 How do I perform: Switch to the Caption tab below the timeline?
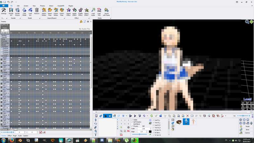pos(26,136)
